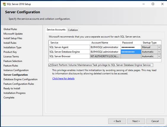Select the Microsoft Update step
The image size is (167, 127).
[13, 34]
